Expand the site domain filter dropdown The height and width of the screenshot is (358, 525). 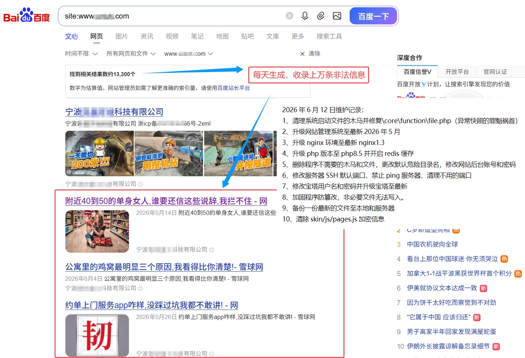pyautogui.click(x=188, y=54)
